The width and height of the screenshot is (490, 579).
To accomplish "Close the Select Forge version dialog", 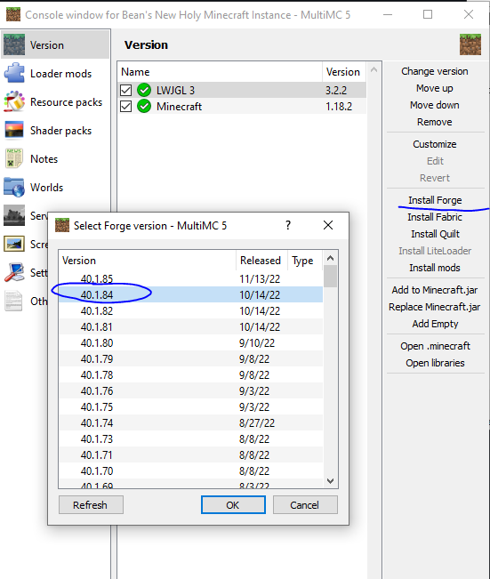I will [328, 225].
